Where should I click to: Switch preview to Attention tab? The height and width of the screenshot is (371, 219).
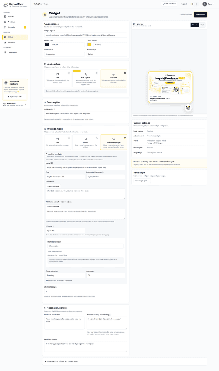195,25
